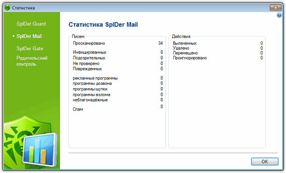Click the Проигнорировано row label
The height and width of the screenshot is (173, 286).
190,58
